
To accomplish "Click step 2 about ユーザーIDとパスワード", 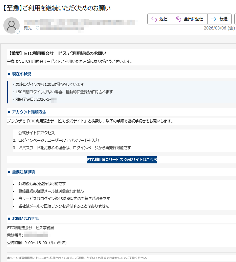I will (56, 140).
